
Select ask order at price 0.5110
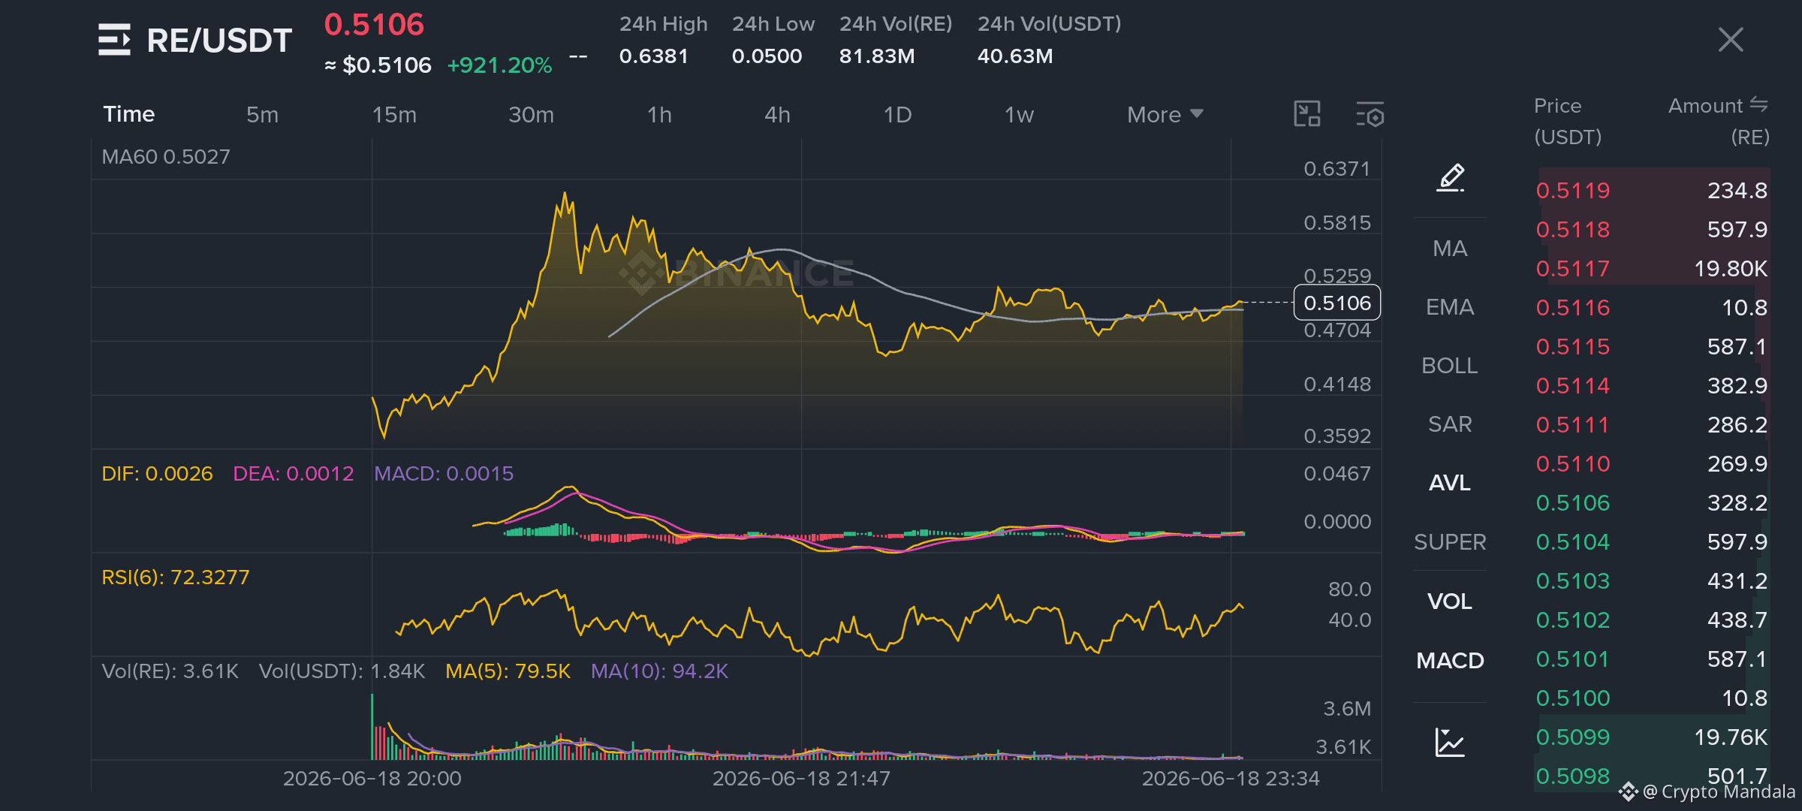point(1652,463)
